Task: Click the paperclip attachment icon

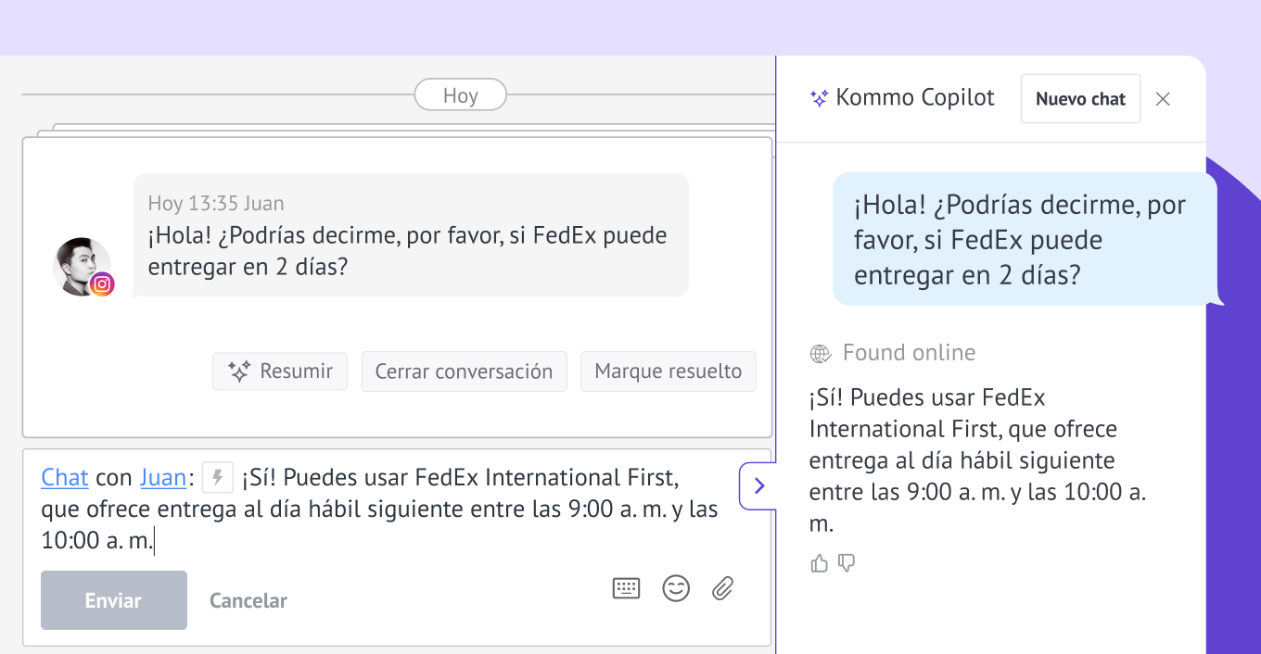Action: (x=723, y=588)
